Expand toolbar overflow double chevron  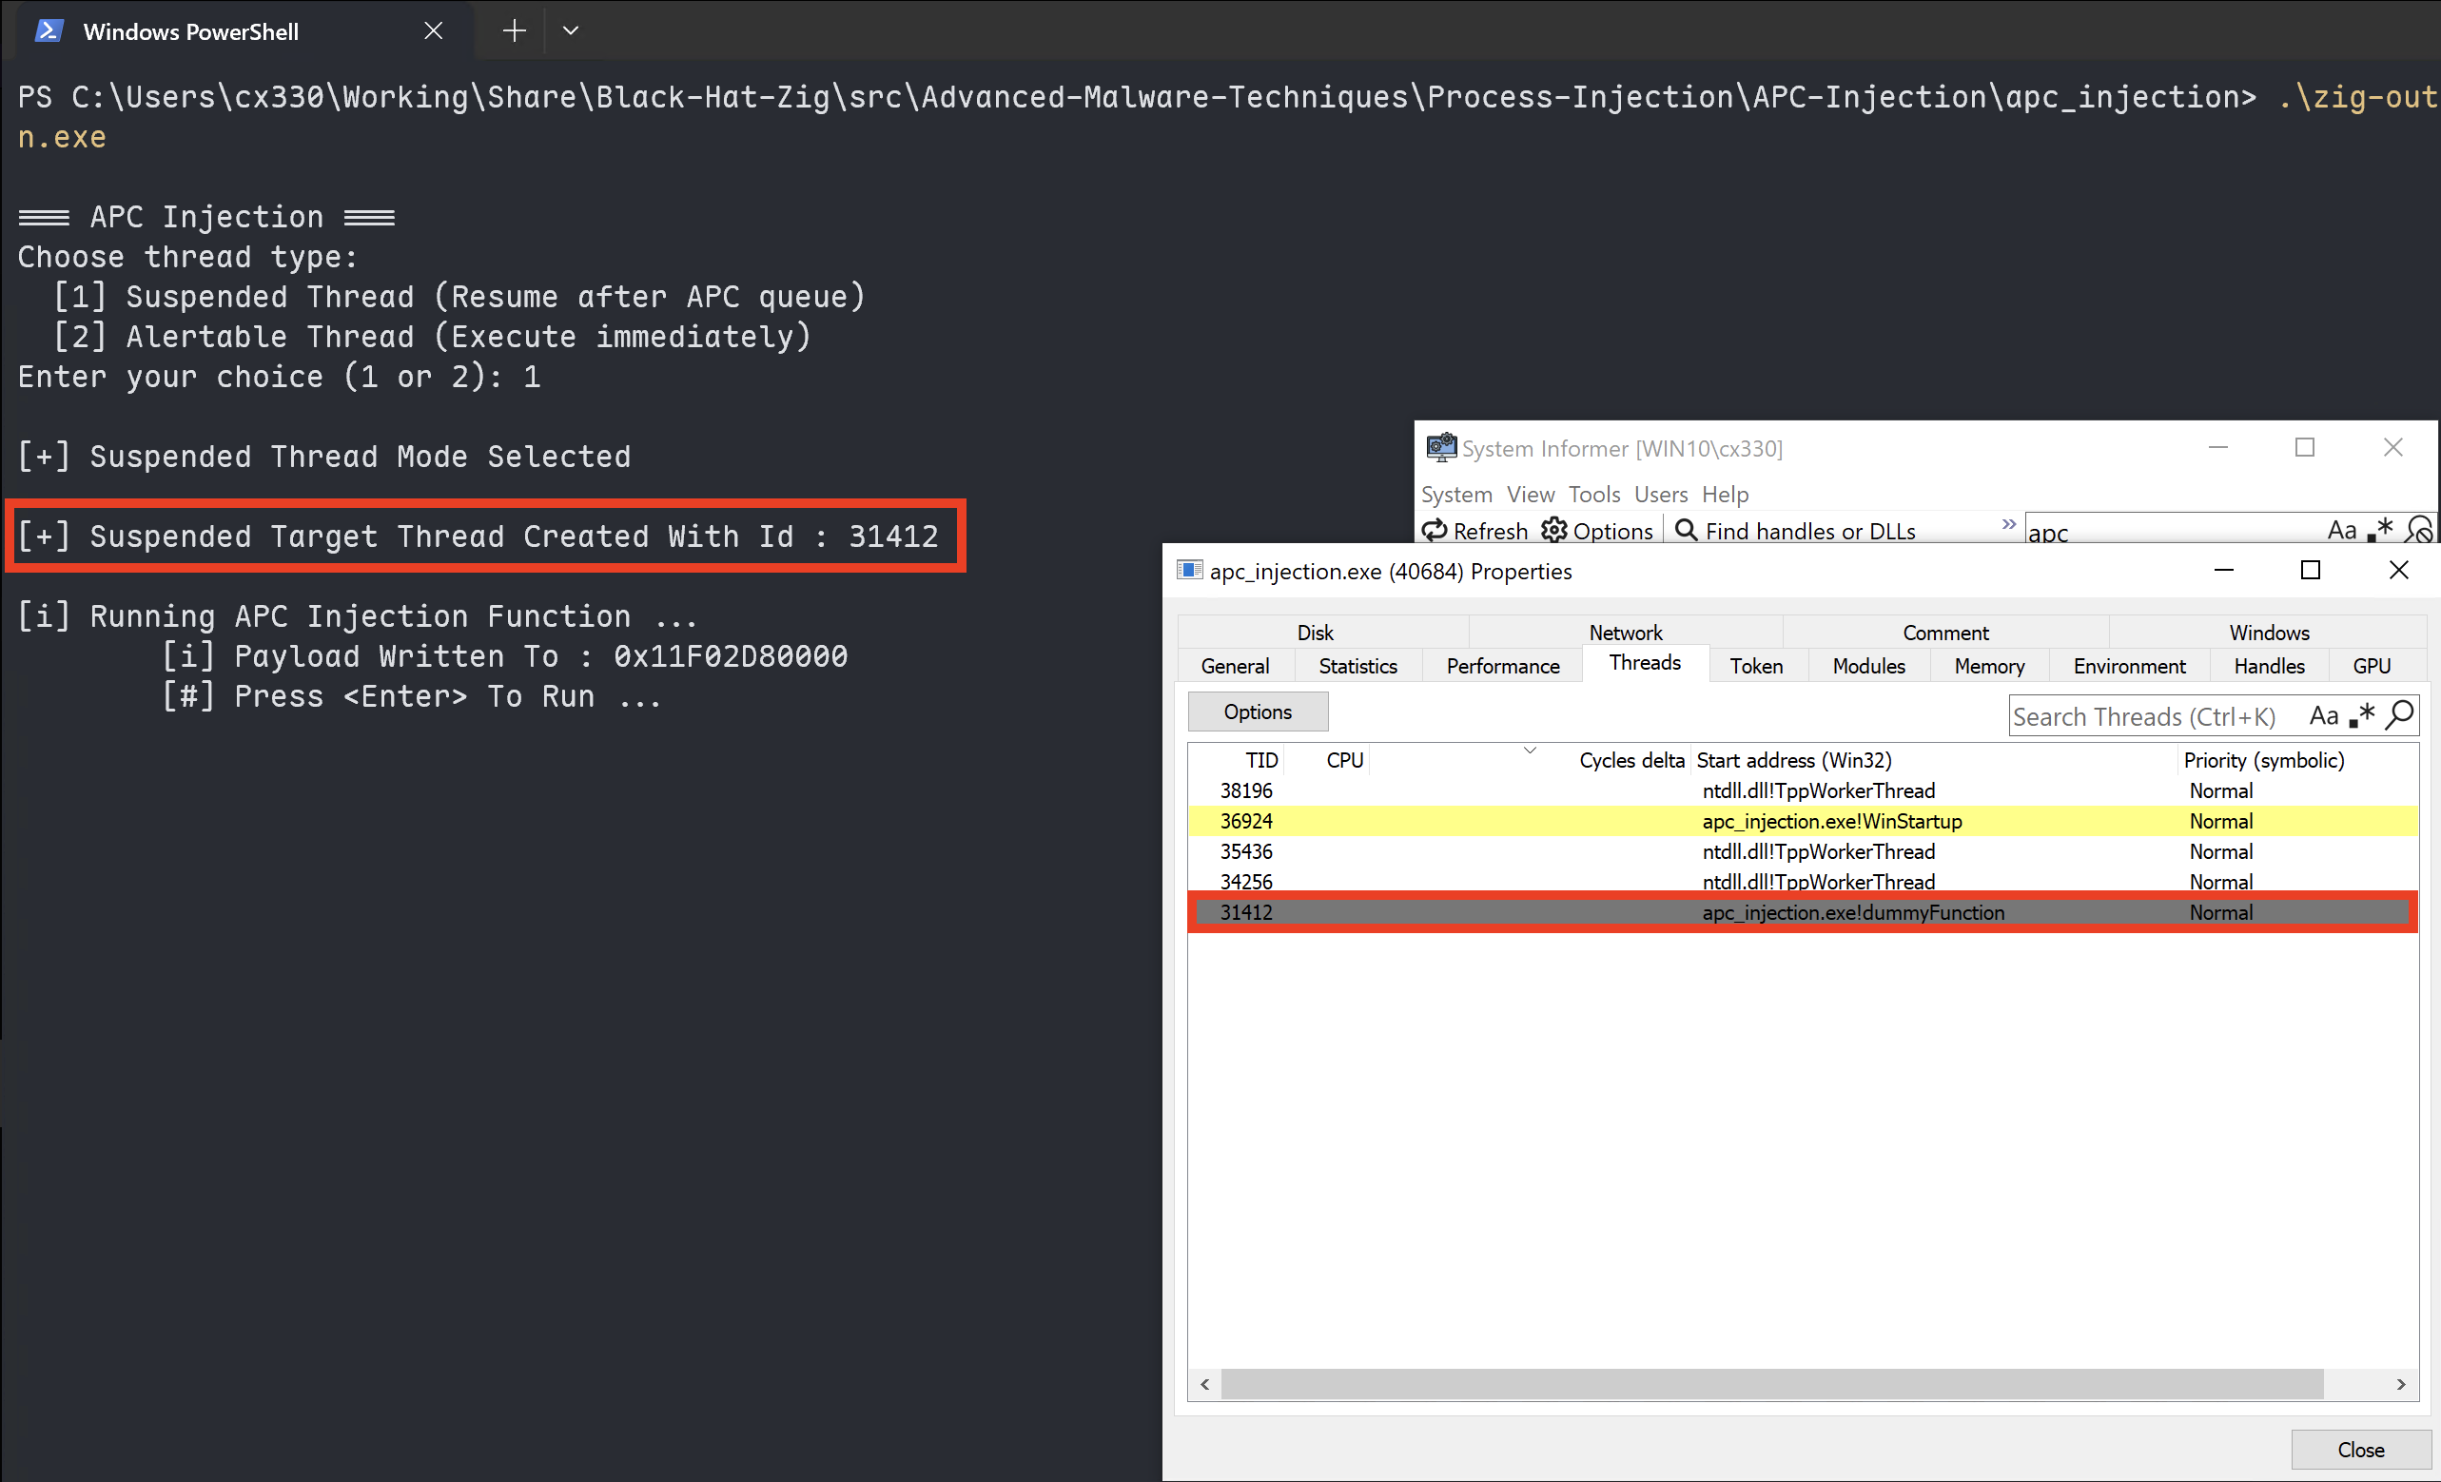[x=2008, y=524]
